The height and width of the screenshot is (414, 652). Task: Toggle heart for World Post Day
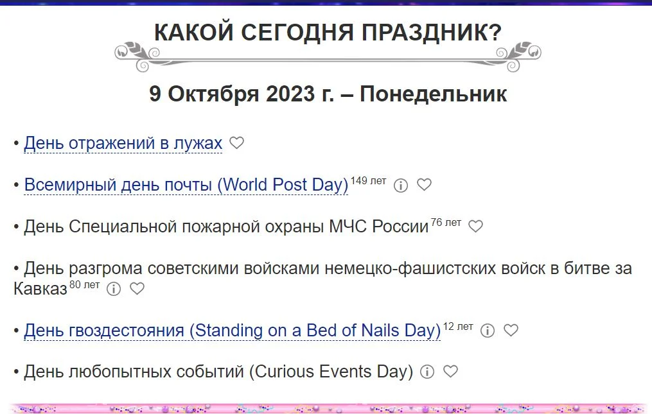point(424,185)
